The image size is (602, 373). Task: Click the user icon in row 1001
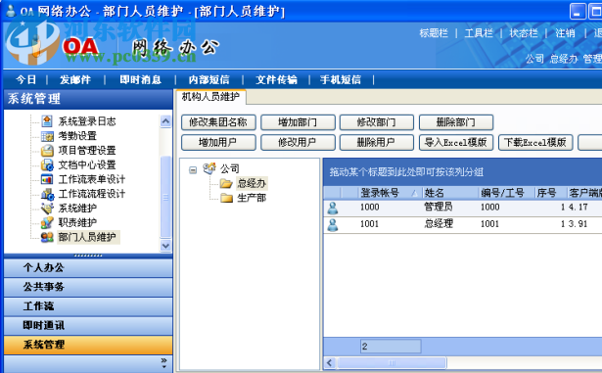pyautogui.click(x=333, y=225)
